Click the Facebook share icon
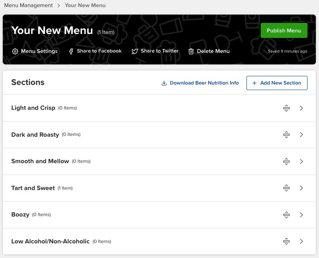This screenshot has width=319, height=258. click(x=71, y=51)
